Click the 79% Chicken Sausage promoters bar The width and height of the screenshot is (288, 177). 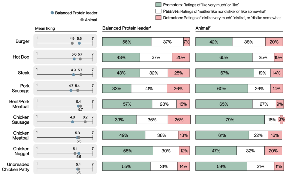230,119
